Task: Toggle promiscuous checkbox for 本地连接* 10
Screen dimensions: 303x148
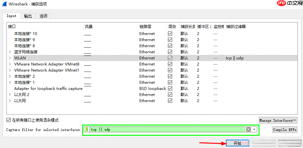Action: point(170,33)
